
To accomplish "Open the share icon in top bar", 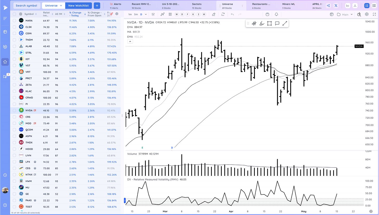I will pos(329,5).
